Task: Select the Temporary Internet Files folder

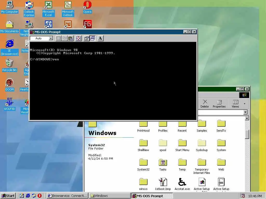Action: tap(202, 167)
